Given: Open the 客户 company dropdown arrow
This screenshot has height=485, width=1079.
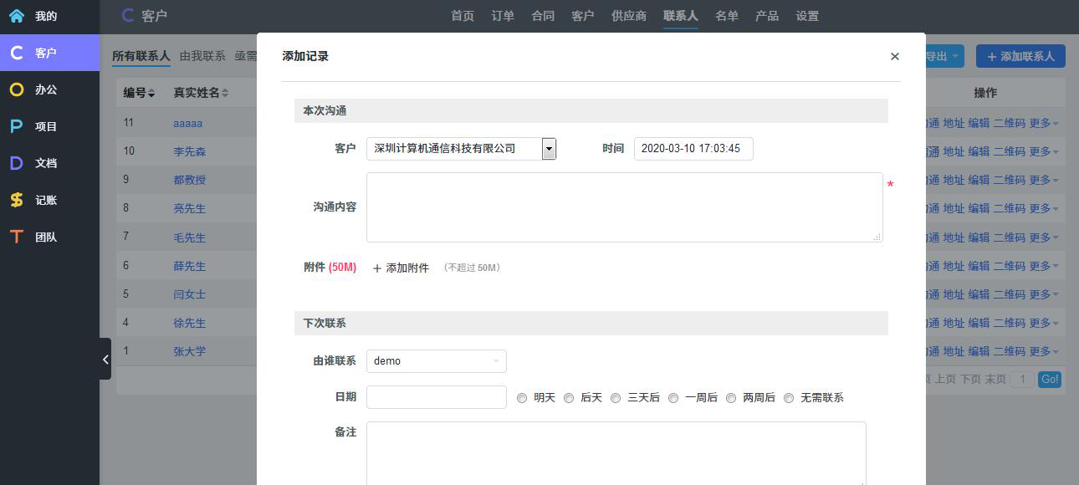Looking at the screenshot, I should [x=549, y=149].
